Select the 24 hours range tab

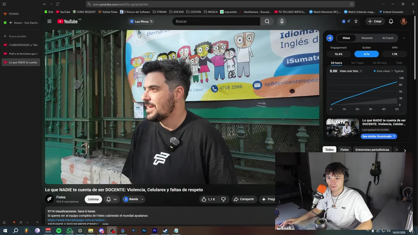click(336, 63)
